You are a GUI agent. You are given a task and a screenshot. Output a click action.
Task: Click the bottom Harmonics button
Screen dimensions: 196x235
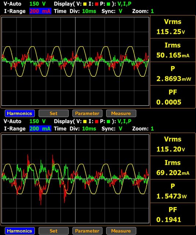click(x=19, y=231)
